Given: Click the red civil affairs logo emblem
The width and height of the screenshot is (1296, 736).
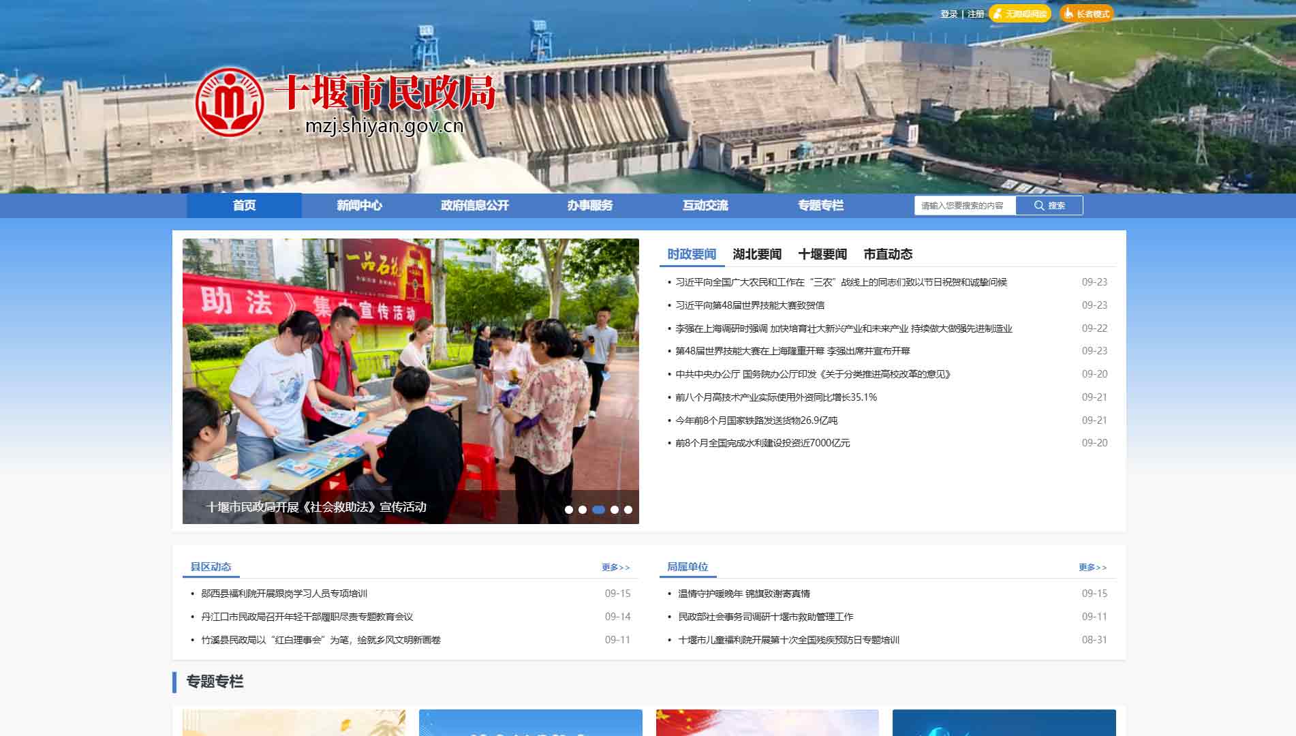Looking at the screenshot, I should [230, 102].
